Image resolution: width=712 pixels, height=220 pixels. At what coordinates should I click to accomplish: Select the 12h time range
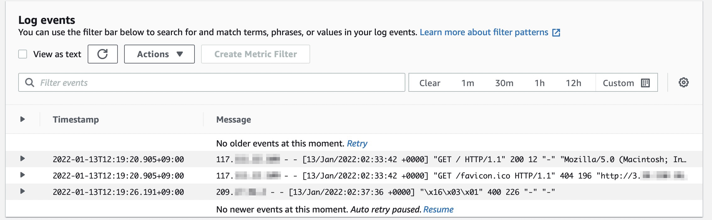[573, 83]
